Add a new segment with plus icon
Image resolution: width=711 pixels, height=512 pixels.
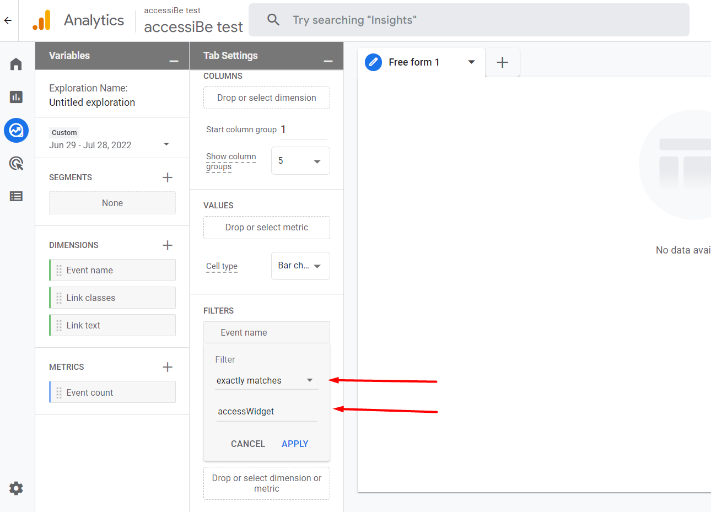(x=168, y=177)
